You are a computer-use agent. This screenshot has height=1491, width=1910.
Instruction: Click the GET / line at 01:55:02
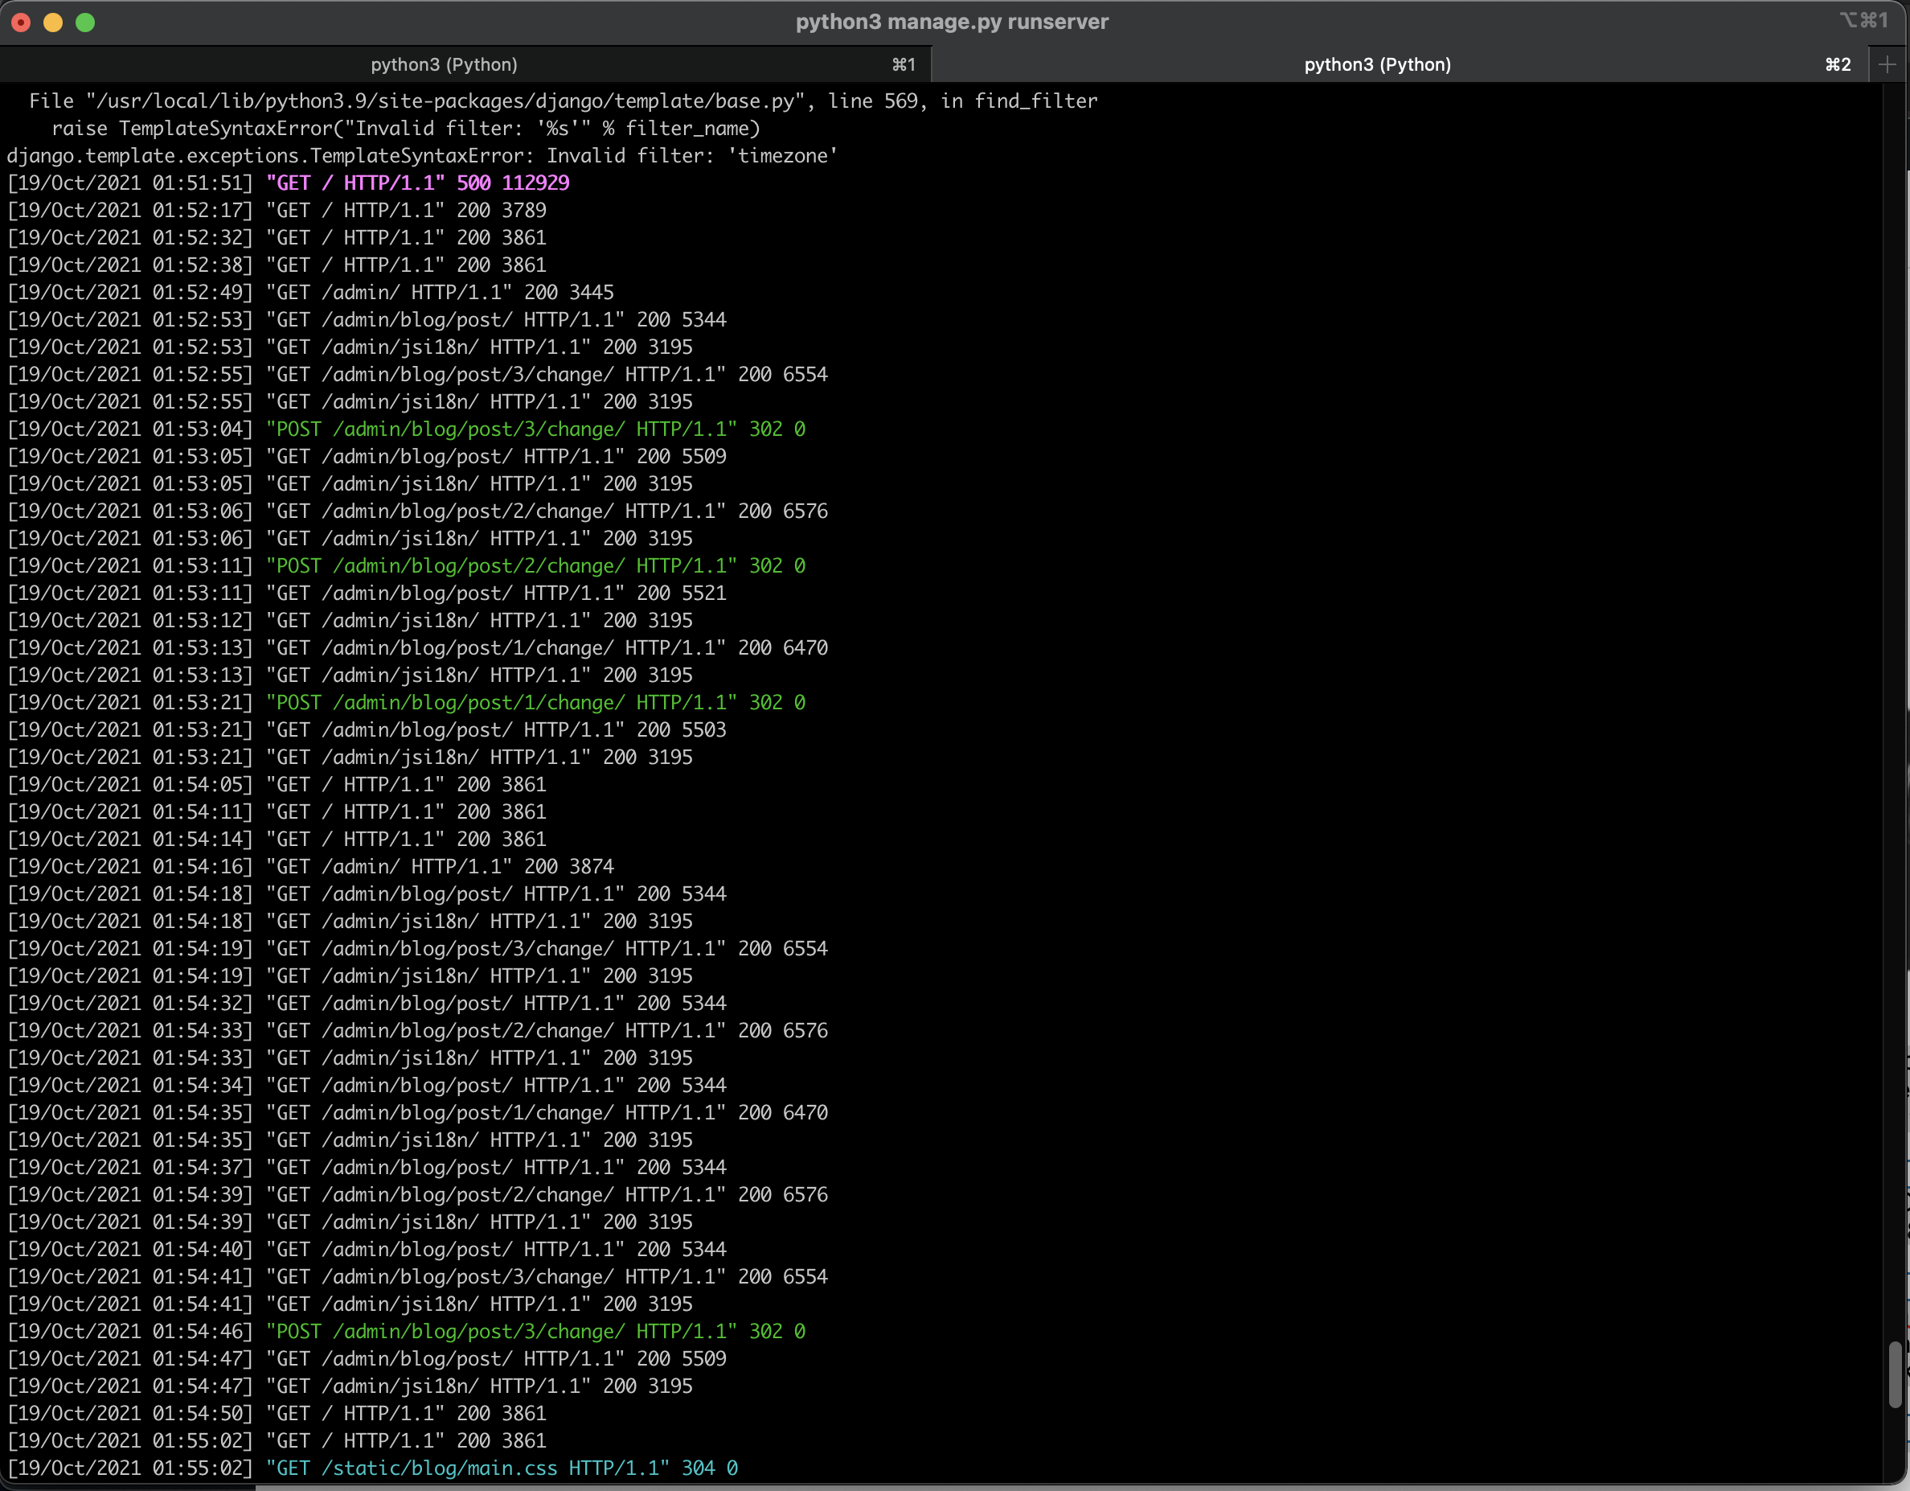pyautogui.click(x=277, y=1440)
